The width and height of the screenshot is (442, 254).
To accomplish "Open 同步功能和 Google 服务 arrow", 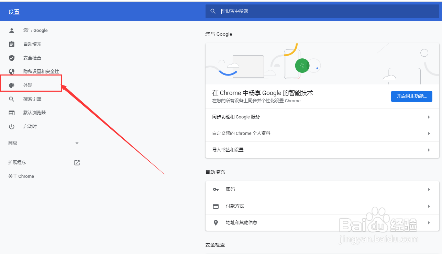I will (x=429, y=117).
